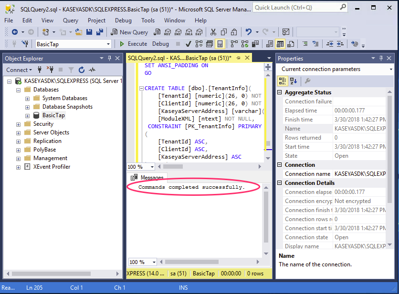This screenshot has width=399, height=294.
Task: Open the Window menu
Action: 175,20
